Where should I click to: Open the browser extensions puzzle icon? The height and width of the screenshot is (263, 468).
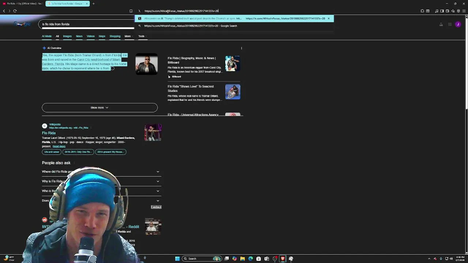(x=422, y=11)
